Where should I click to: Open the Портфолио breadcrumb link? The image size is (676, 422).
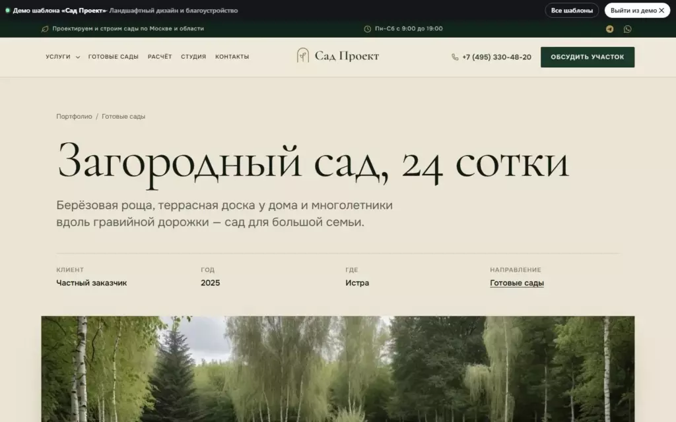point(74,116)
